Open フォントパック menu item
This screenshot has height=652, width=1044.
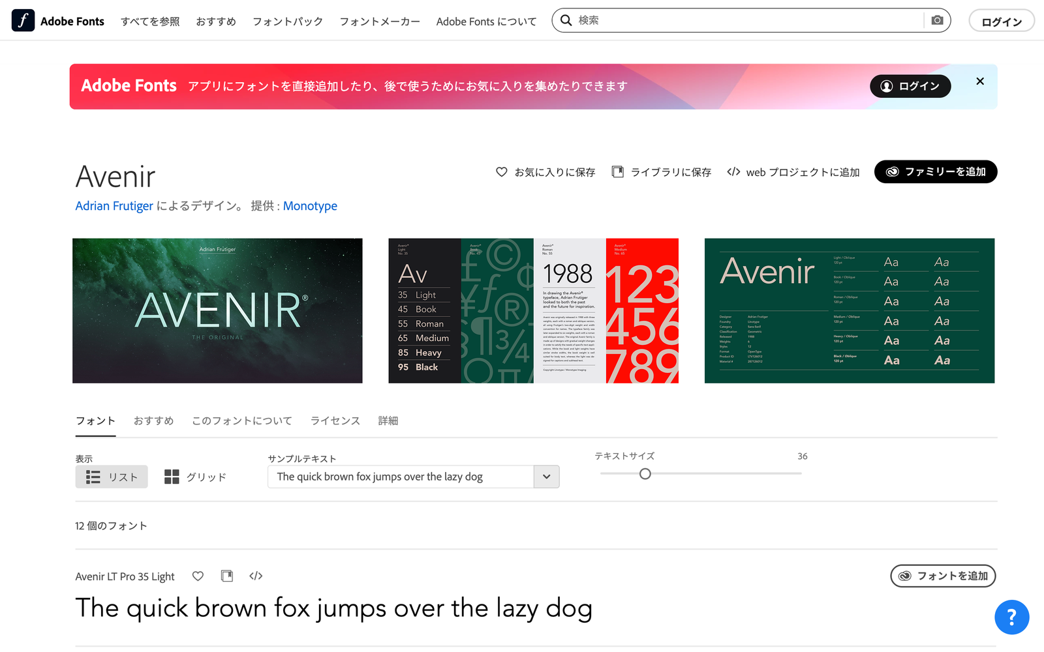(288, 22)
